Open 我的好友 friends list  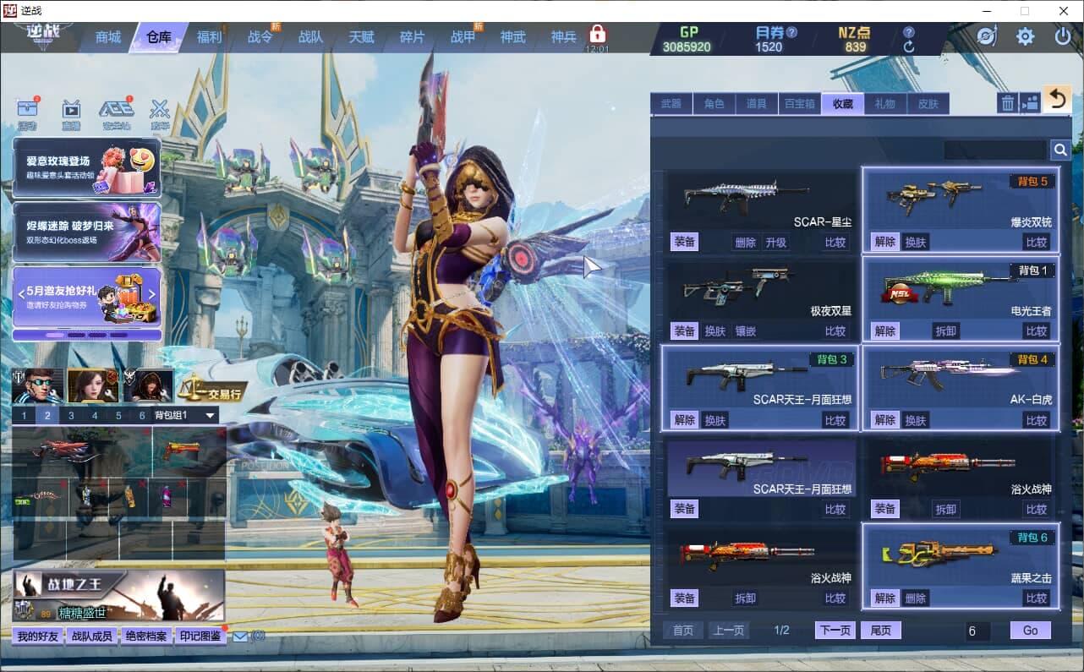point(38,636)
